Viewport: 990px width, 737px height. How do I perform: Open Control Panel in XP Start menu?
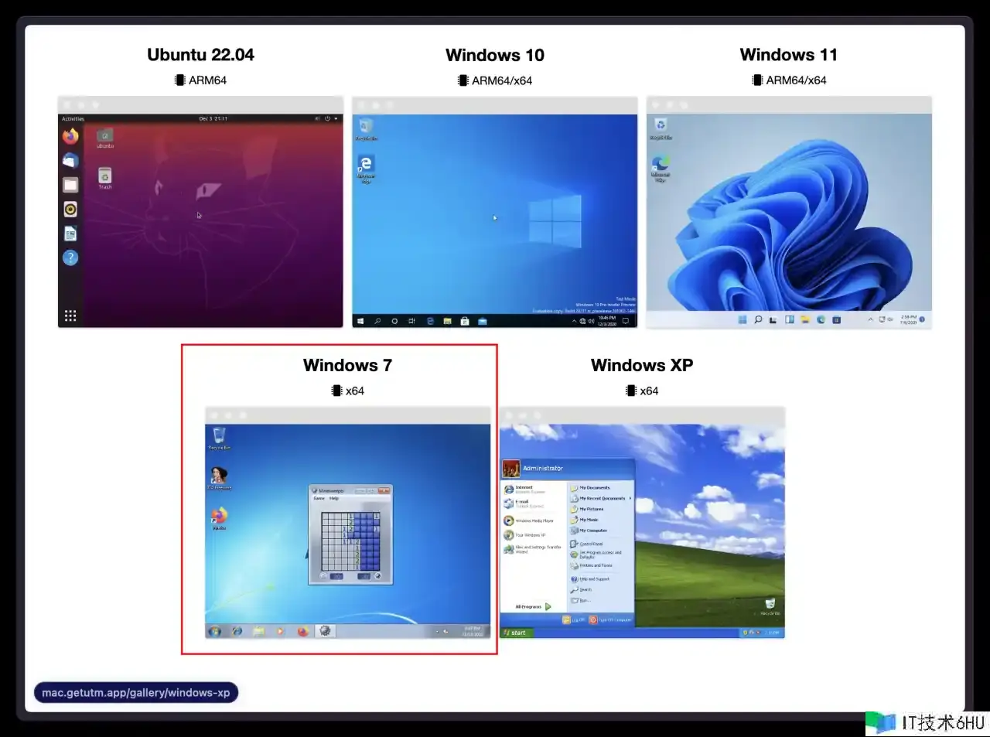click(587, 544)
